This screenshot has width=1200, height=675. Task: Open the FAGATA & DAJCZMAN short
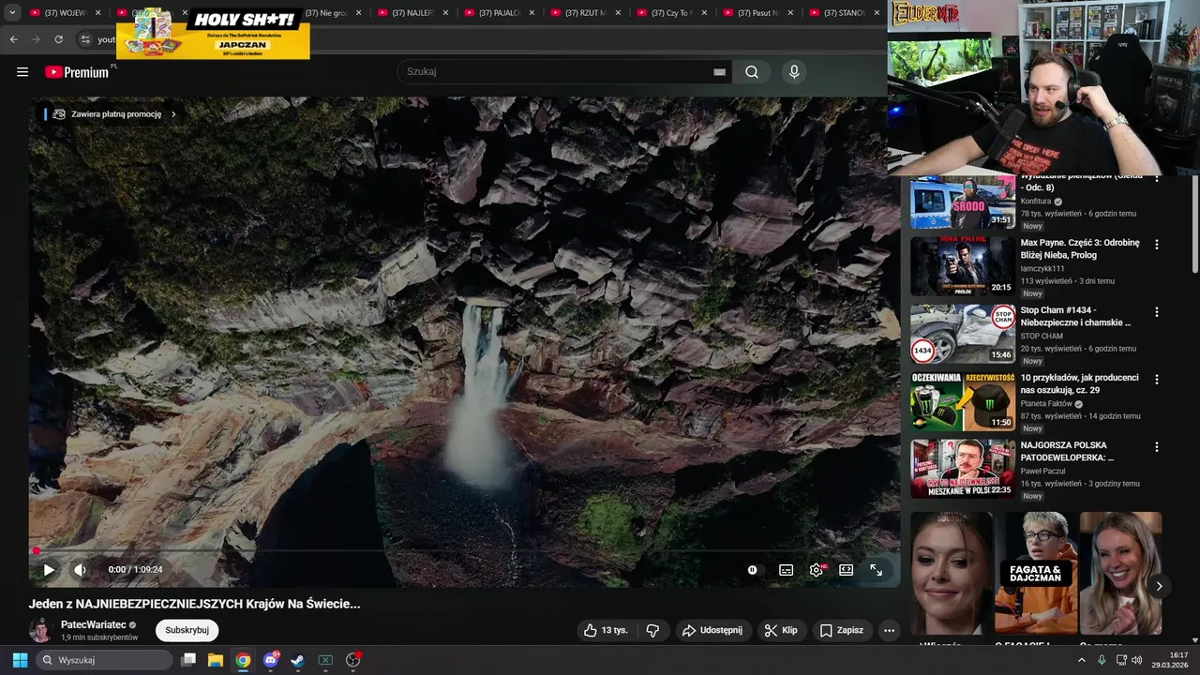(x=1036, y=573)
